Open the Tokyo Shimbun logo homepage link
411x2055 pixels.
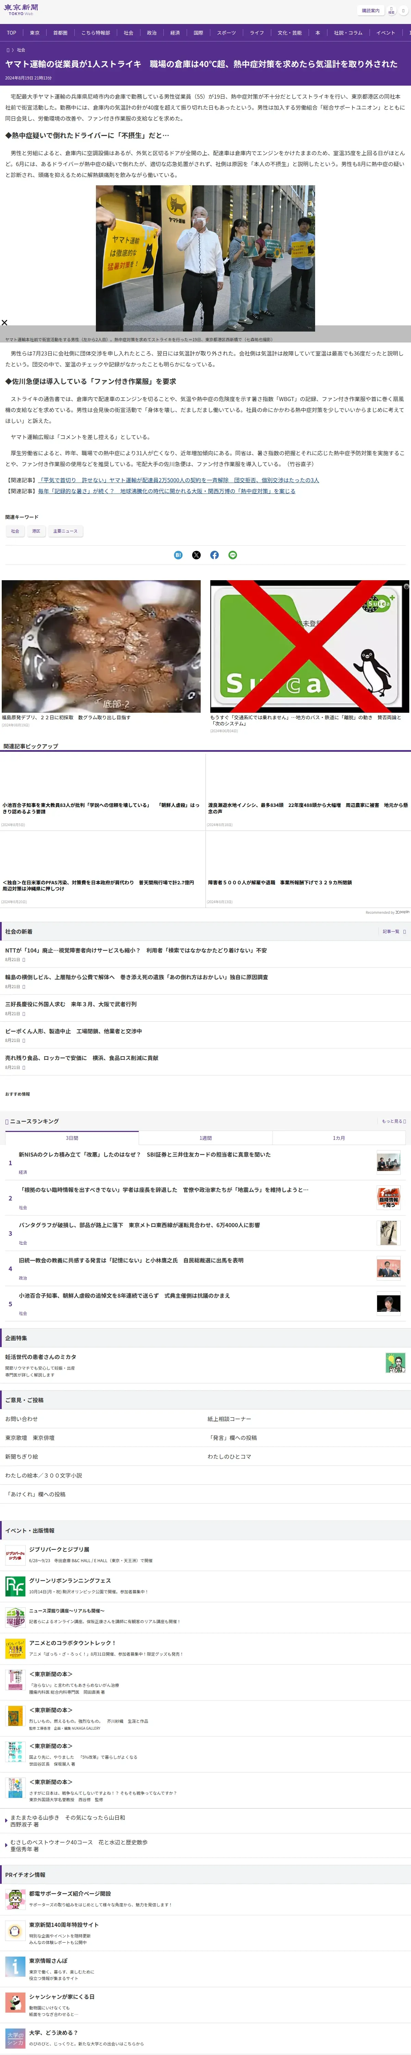[21, 10]
